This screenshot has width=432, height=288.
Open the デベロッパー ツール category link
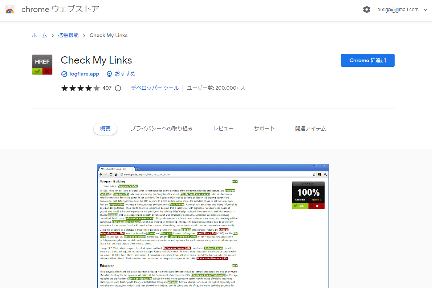pyautogui.click(x=155, y=88)
